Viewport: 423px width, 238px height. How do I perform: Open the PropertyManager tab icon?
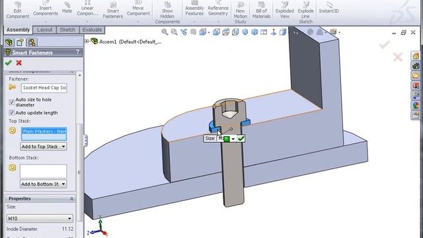20,42
